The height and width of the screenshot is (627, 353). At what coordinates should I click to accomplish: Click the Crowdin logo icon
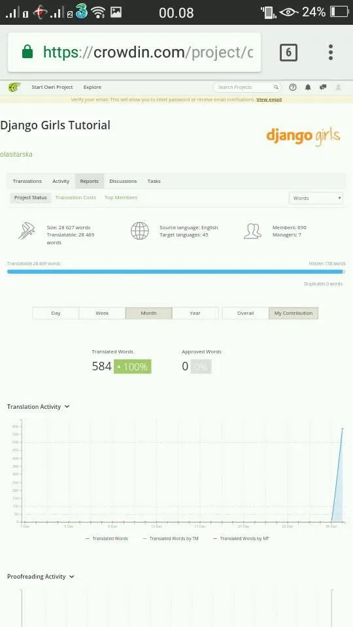coord(14,87)
